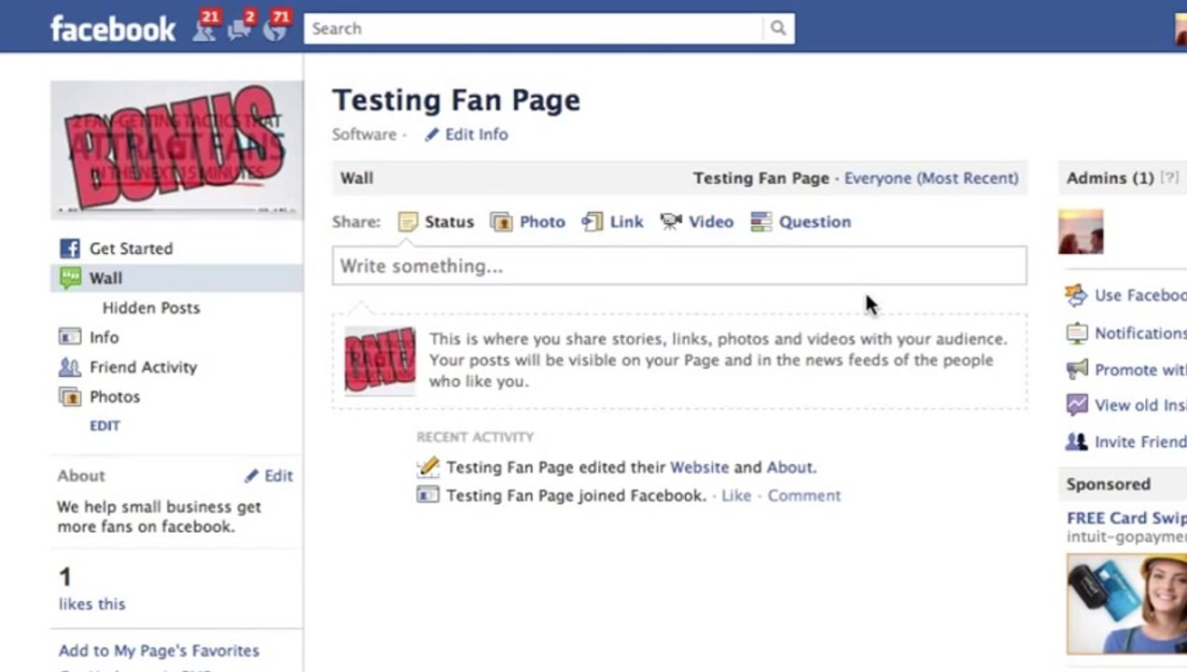Open the Photos sidebar section
Image resolution: width=1187 pixels, height=672 pixels.
(x=99, y=397)
